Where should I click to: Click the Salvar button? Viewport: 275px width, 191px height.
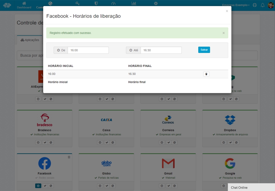coord(204,50)
